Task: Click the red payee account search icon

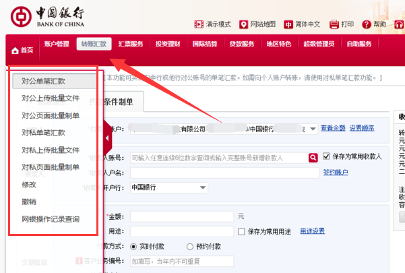Action: pyautogui.click(x=313, y=157)
